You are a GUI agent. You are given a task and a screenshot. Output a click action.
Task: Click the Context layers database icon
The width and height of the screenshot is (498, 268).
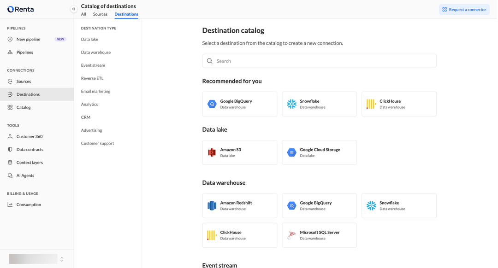coord(10,163)
